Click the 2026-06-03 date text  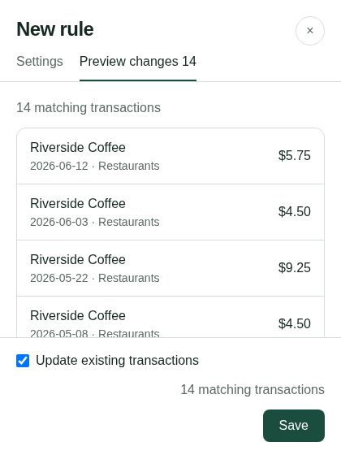[59, 222]
